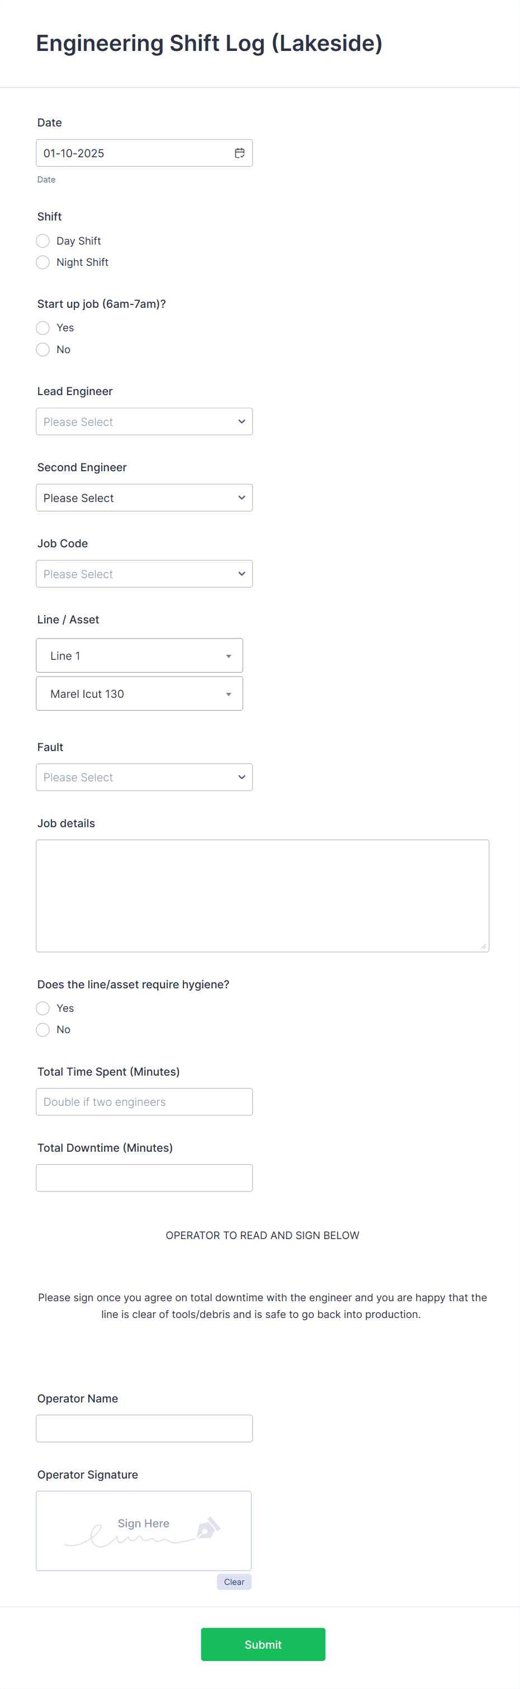Open the Fault dropdown
This screenshot has height=1689, width=520.
[x=144, y=776]
